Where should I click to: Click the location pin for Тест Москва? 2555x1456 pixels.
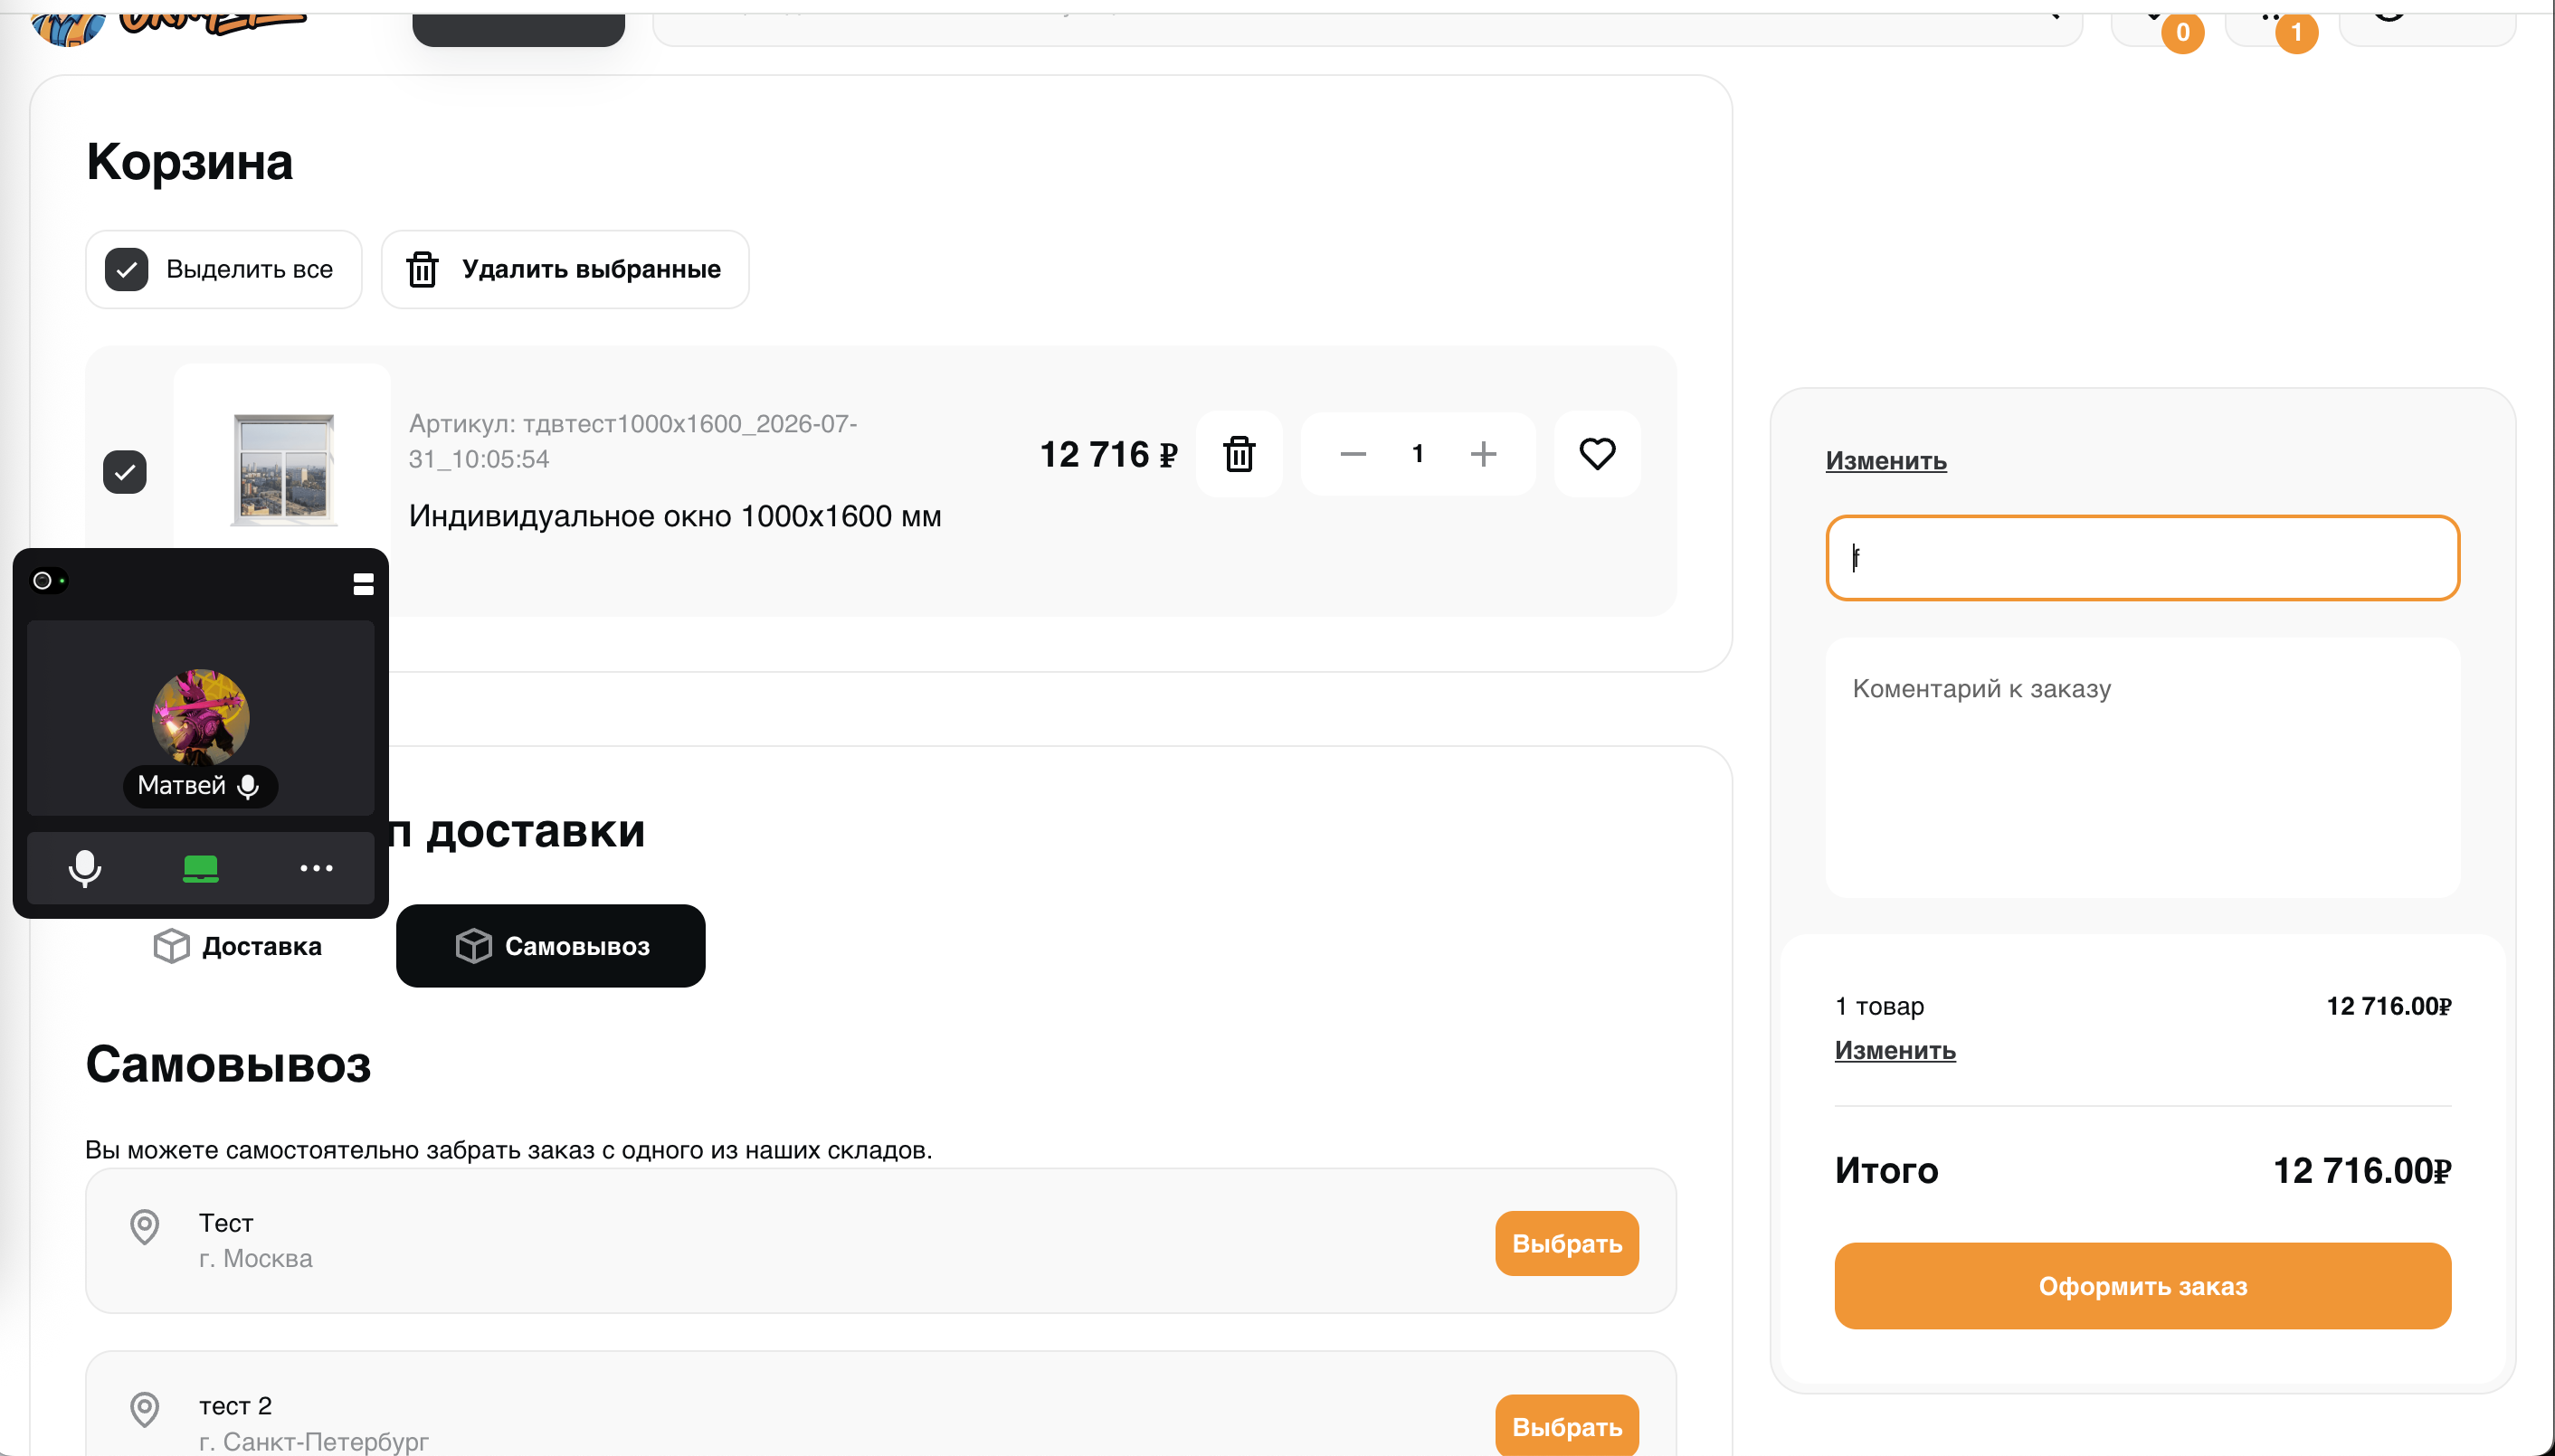coord(145,1227)
